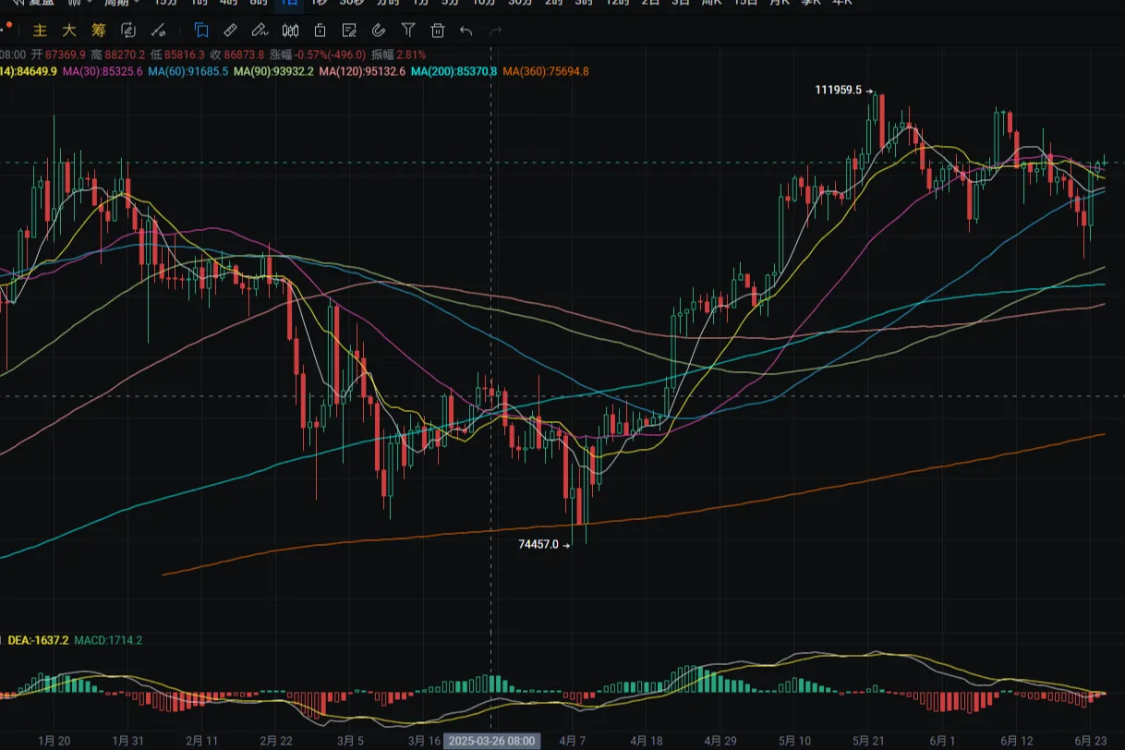Click the 111959.5 high price marker
This screenshot has width=1125, height=750.
point(839,91)
